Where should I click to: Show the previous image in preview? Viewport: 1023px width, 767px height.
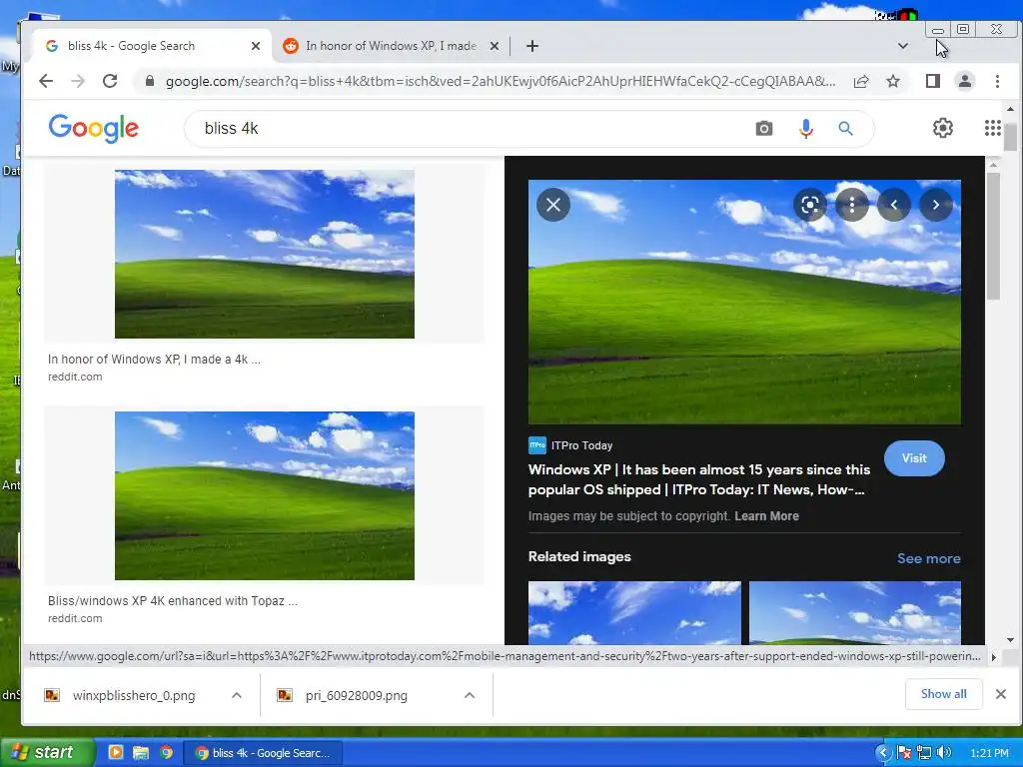click(894, 205)
